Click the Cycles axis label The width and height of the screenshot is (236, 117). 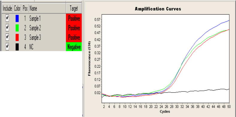click(x=165, y=112)
